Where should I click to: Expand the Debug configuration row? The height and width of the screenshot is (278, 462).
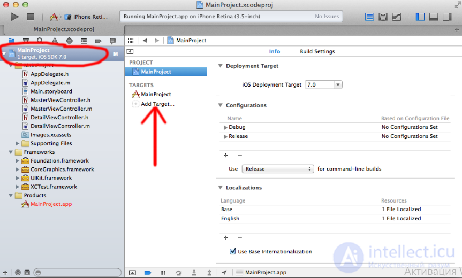[x=225, y=127]
